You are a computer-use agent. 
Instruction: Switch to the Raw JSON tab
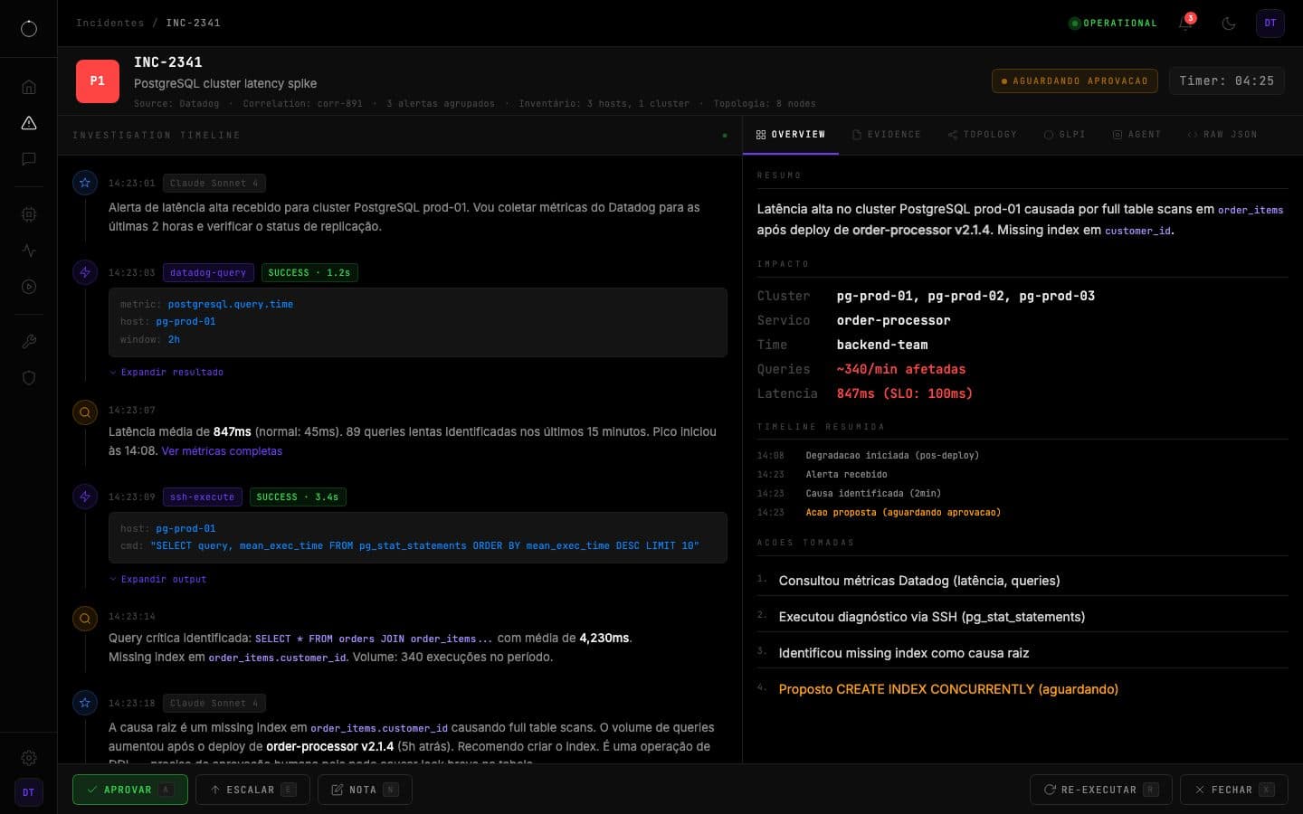(x=1222, y=135)
